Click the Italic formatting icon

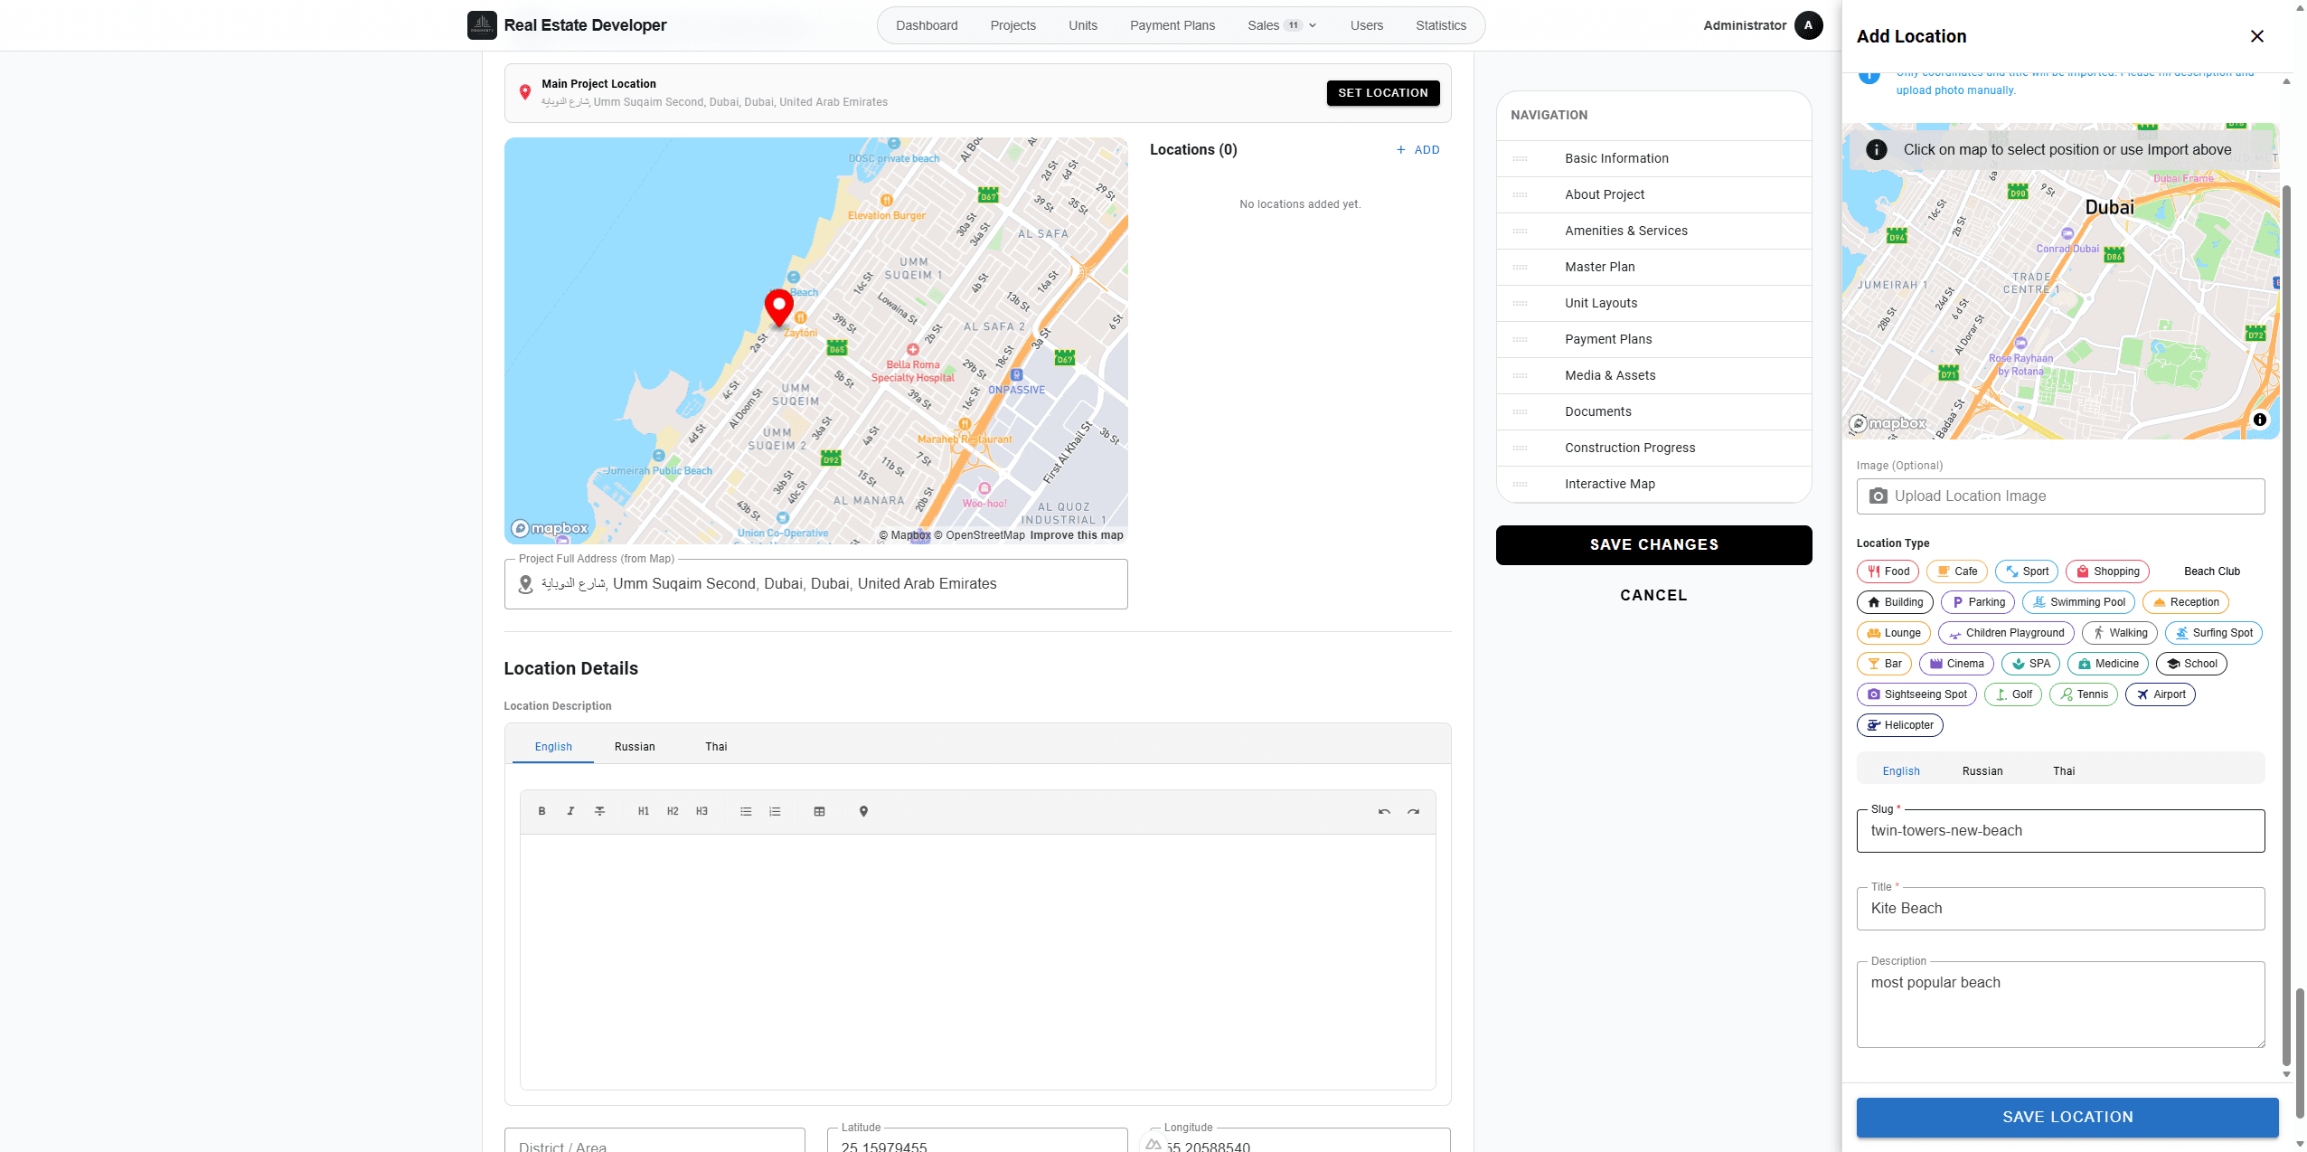(x=570, y=811)
